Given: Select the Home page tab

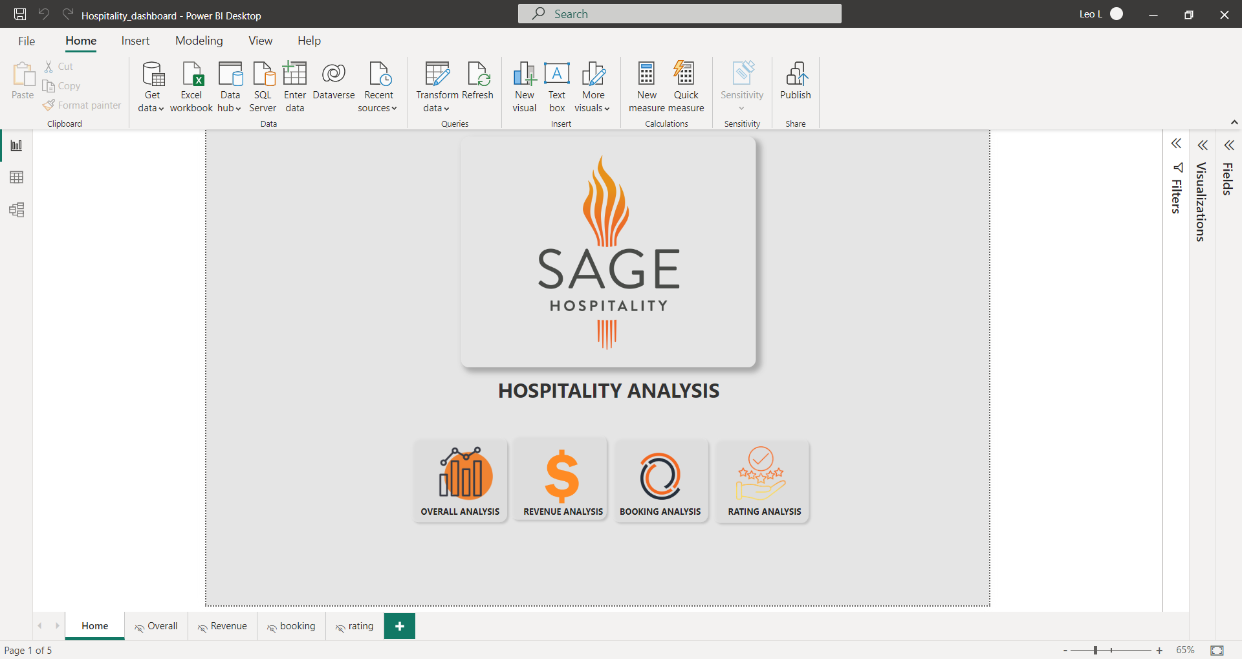Looking at the screenshot, I should click(94, 626).
